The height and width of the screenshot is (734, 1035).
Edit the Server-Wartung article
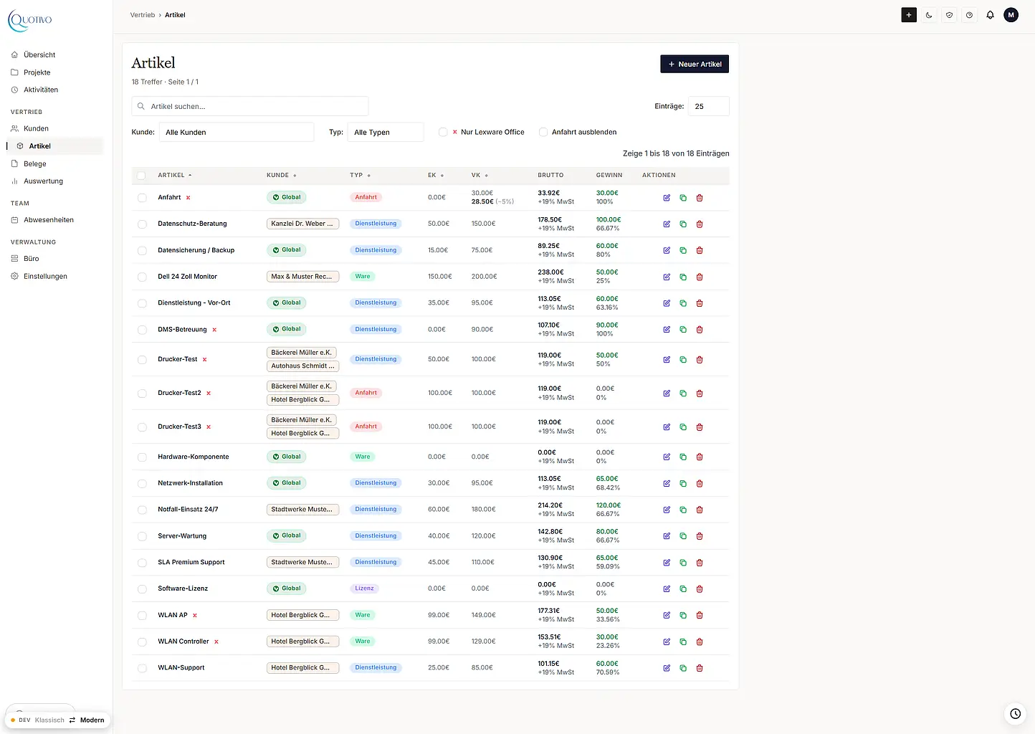(x=667, y=536)
